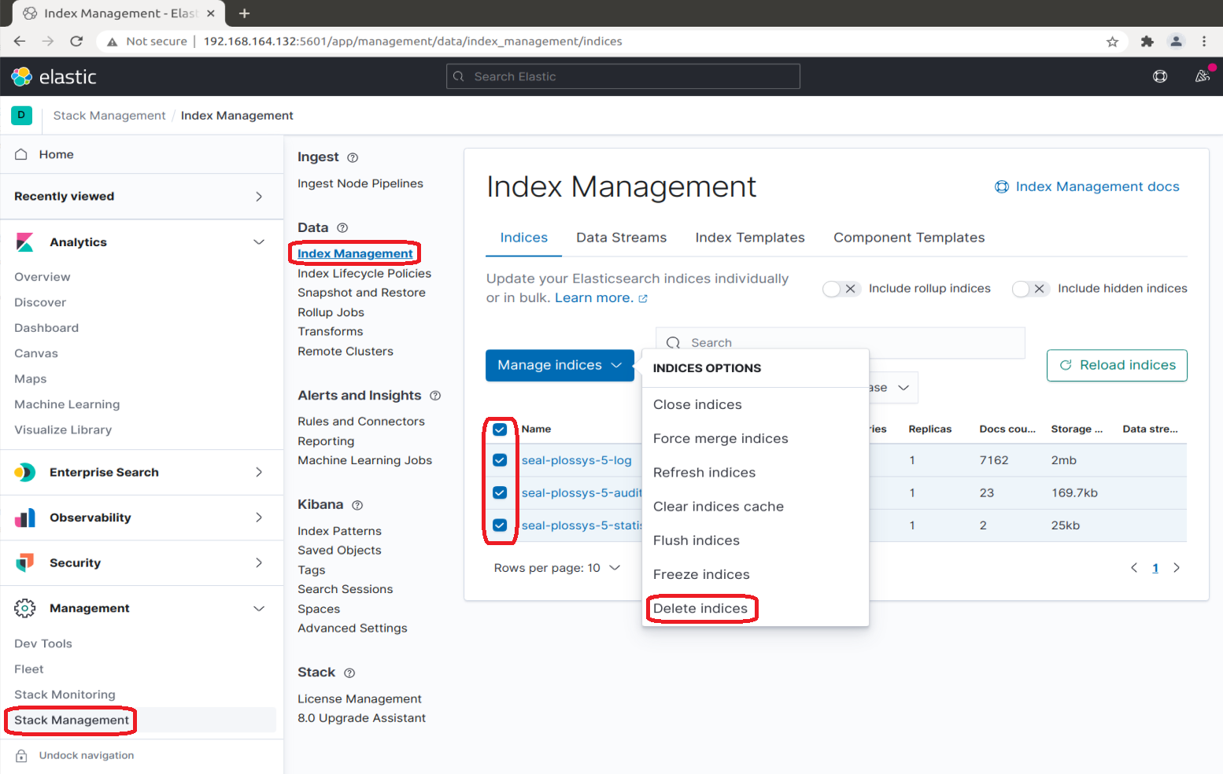Open the newsfeed celebration icon
This screenshot has width=1223, height=774.
1202,76
